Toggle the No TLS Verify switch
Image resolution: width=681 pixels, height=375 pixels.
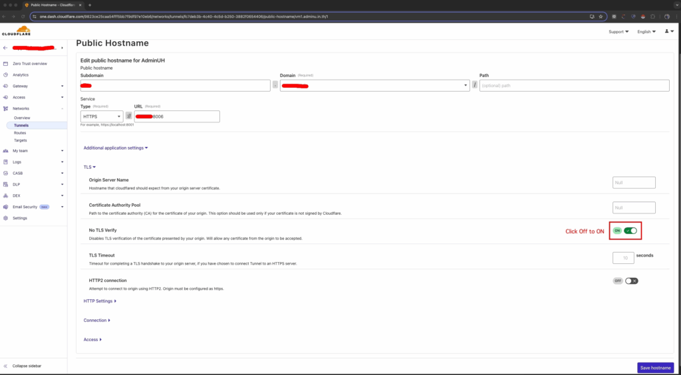(x=630, y=231)
